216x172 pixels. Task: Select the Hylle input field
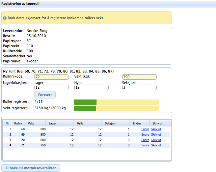[91, 87]
